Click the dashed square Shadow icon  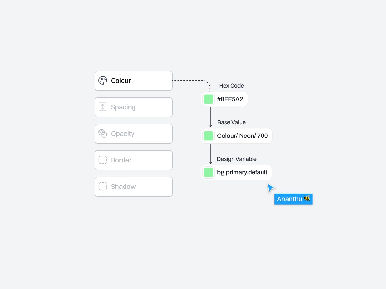click(103, 187)
